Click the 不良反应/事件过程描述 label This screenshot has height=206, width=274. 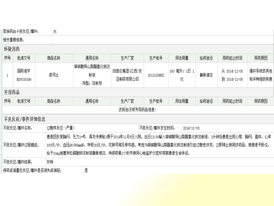[x=20, y=145]
